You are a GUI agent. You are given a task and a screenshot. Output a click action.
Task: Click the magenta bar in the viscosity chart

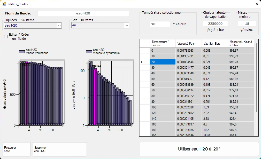pyautogui.click(x=95, y=97)
